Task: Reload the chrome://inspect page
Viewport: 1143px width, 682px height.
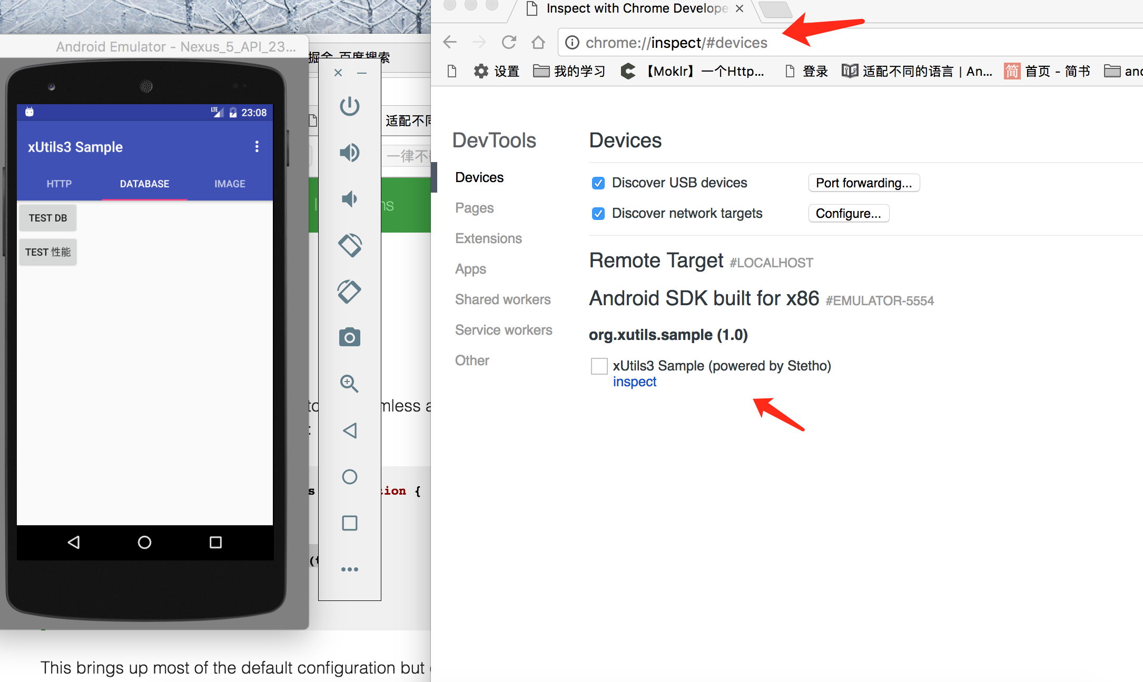Action: (509, 42)
